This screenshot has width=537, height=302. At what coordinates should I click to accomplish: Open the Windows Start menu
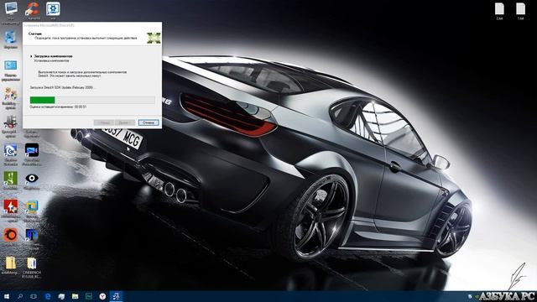[7, 296]
